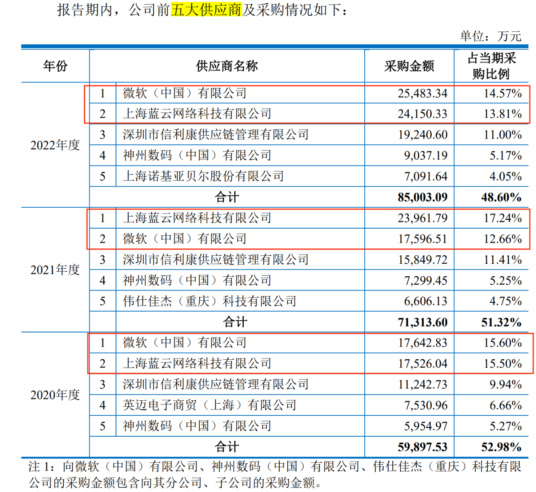The height and width of the screenshot is (492, 536).
Task: Click the amount "11,242.73"
Action: click(x=423, y=384)
